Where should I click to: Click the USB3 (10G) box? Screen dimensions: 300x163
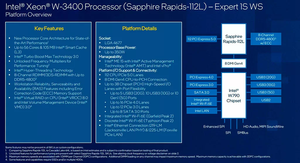pos(266,85)
